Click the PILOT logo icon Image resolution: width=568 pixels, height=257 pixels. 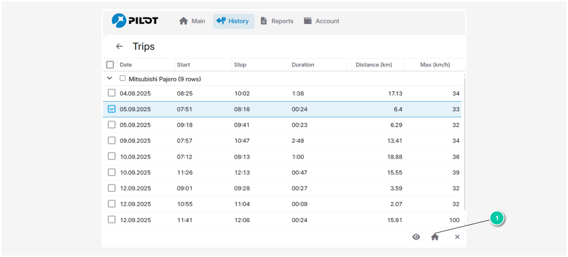point(119,21)
